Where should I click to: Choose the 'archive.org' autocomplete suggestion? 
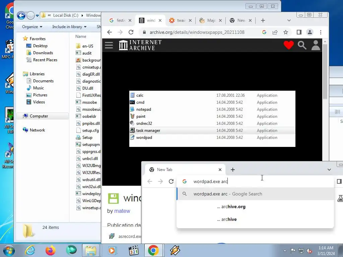[255, 206]
